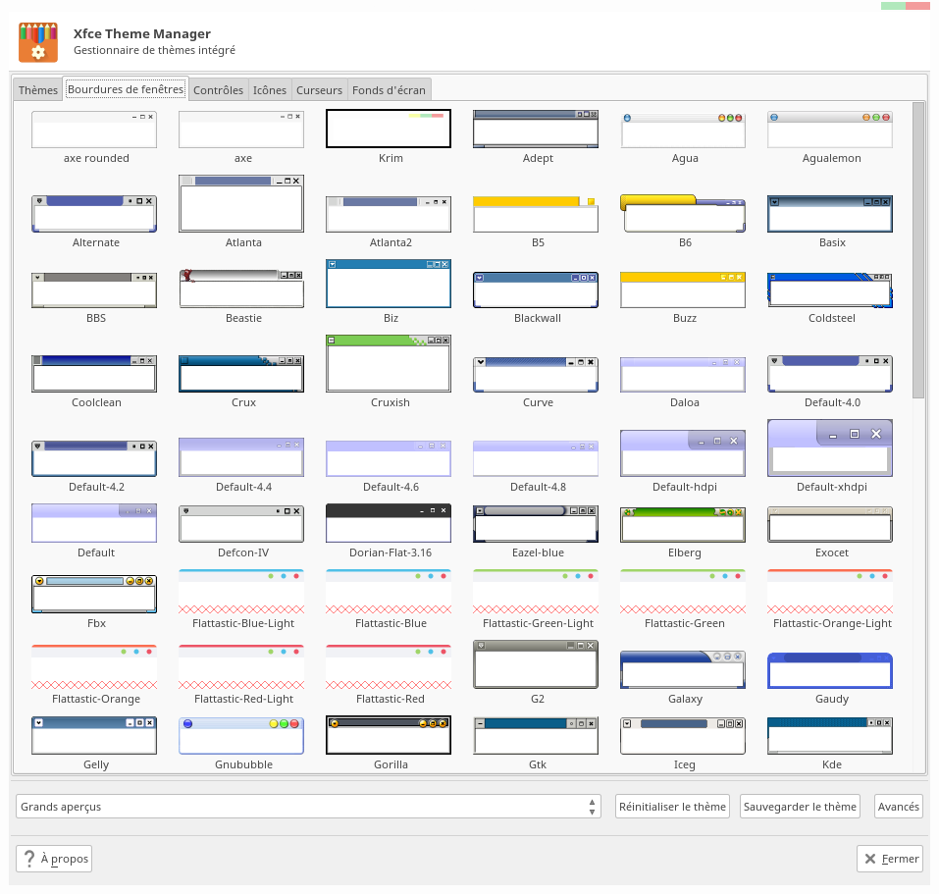Choose the Flattastic-Blue-Light border

[x=241, y=592]
